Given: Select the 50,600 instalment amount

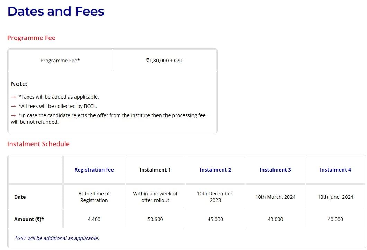Looking at the screenshot, I should [155, 219].
